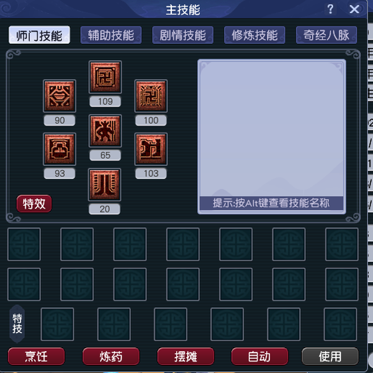Click the 炼药 button
Image resolution: width=373 pixels, height=373 pixels.
[111, 357]
